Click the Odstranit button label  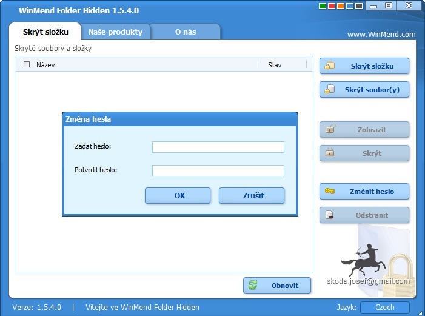tap(372, 215)
